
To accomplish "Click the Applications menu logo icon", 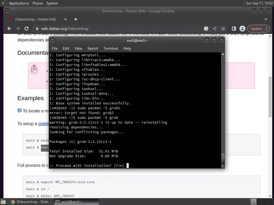I will point(5,3).
